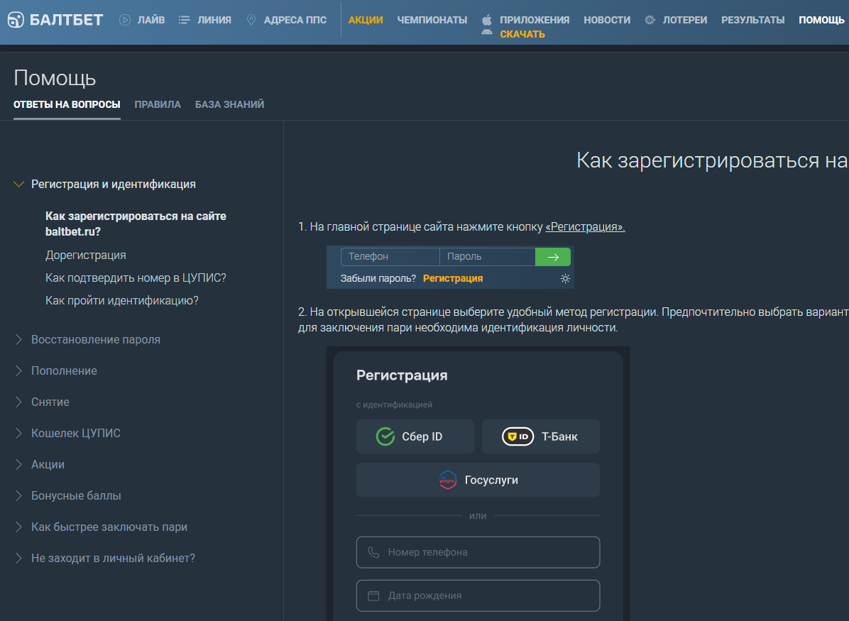Open Акции in the top navigation
This screenshot has width=849, height=621.
pos(366,20)
